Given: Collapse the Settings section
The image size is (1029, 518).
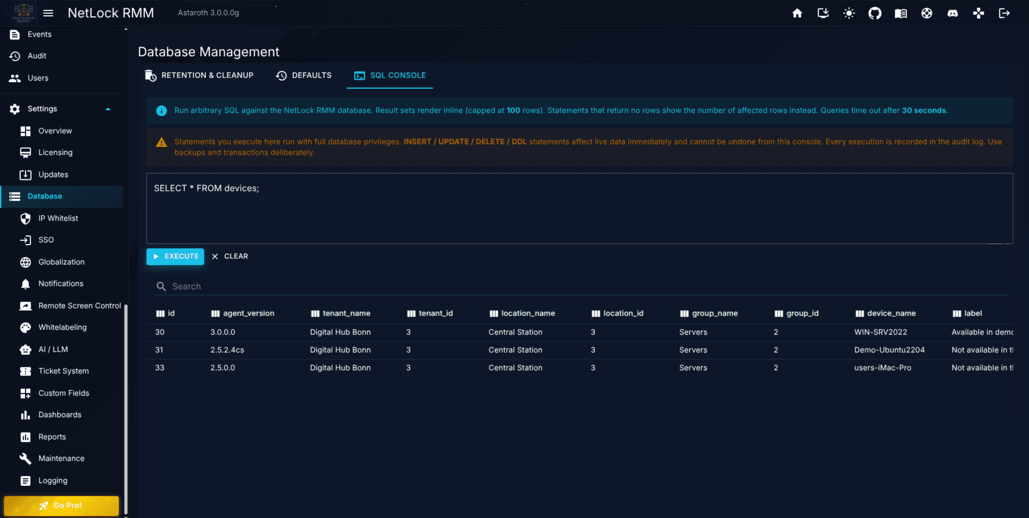Looking at the screenshot, I should click(x=62, y=109).
